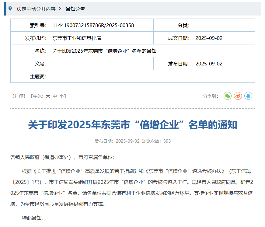This screenshot has height=227, width=265.
Task: Share the notice via QQ icon
Action: [x=248, y=96]
